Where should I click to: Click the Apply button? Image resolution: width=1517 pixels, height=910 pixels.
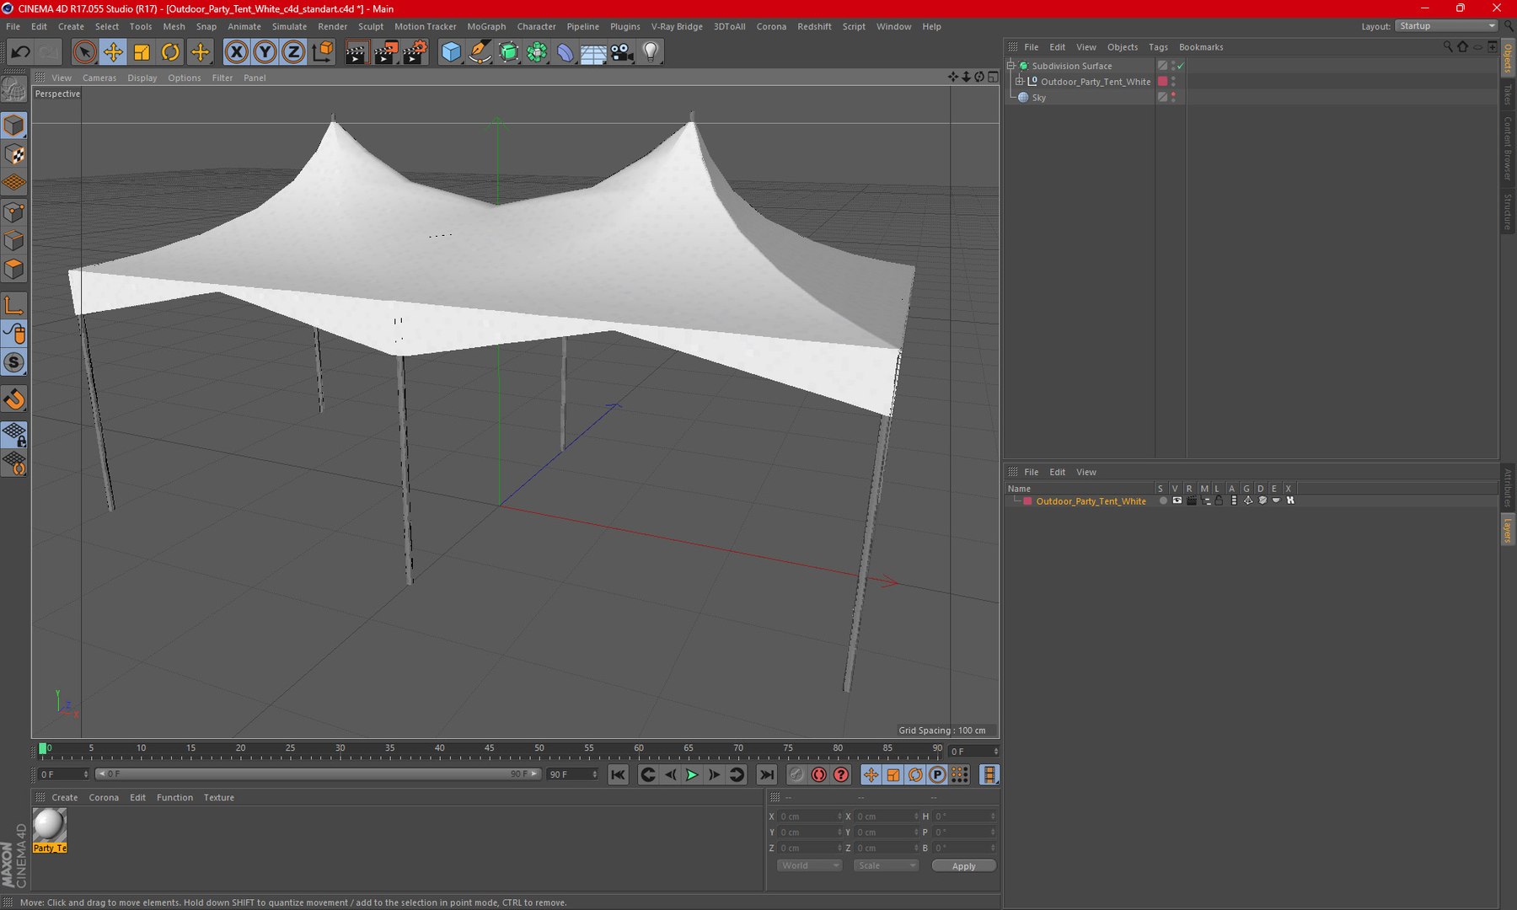(x=964, y=866)
